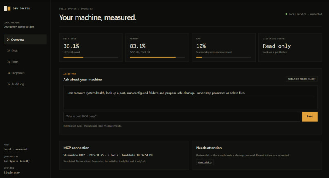This screenshot has width=329, height=178.
Task: Click 'Single user' session text
Action: 12,173
